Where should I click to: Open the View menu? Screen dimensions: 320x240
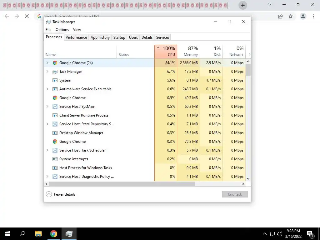[x=77, y=30]
